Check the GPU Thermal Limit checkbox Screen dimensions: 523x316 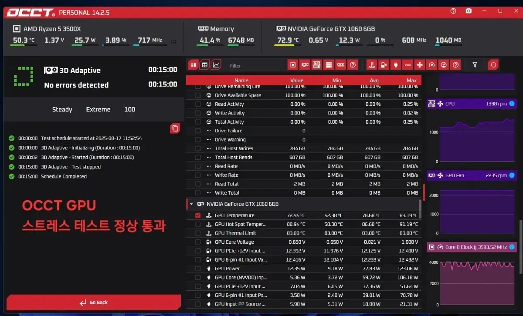point(198,233)
